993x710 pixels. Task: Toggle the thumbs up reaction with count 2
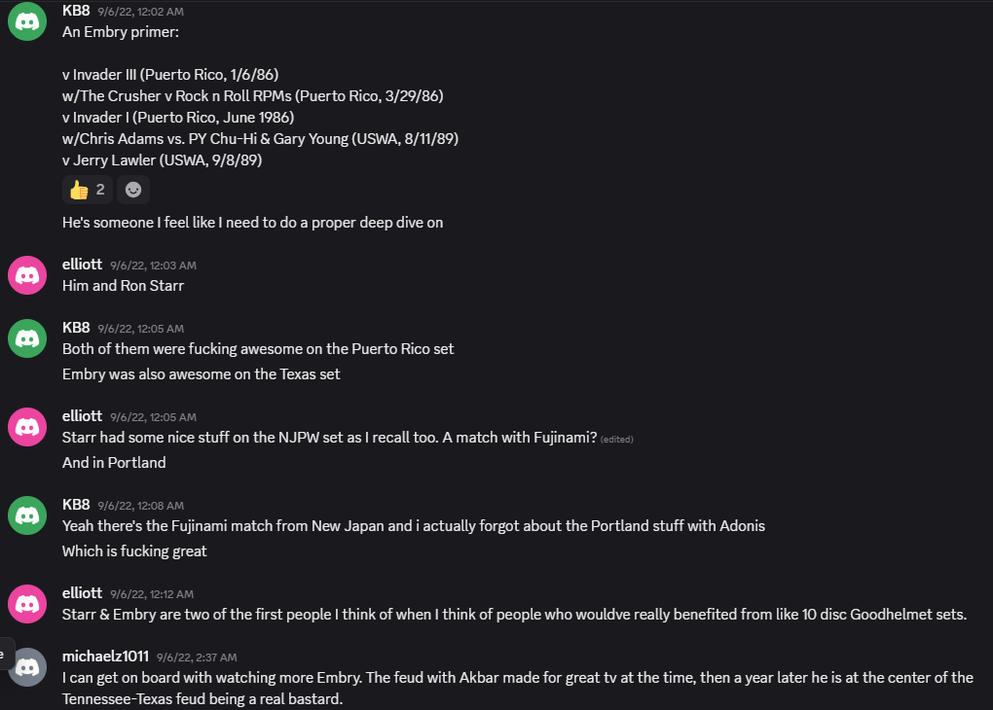(87, 190)
